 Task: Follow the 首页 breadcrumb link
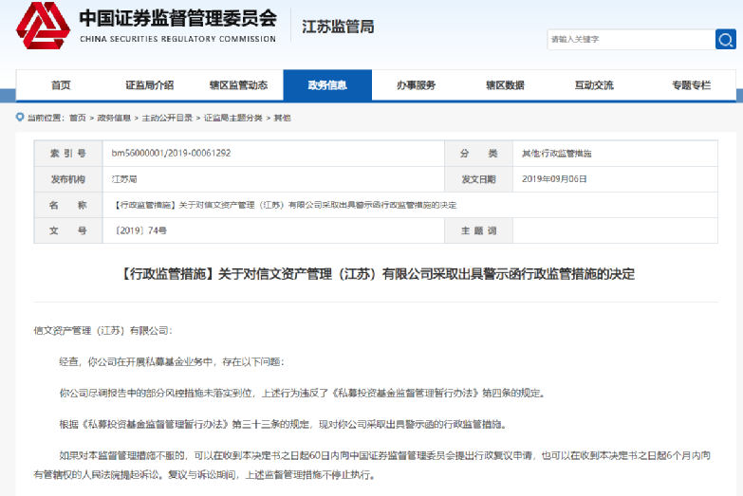[78, 118]
